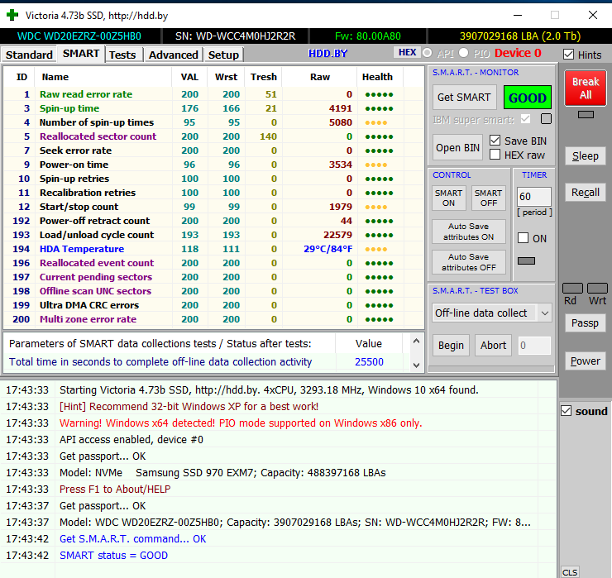Click the timer indicator lamp below ON checkbox

click(x=526, y=260)
